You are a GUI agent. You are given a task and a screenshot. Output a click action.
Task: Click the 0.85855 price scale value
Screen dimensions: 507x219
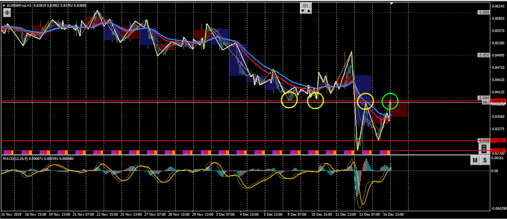499,19
